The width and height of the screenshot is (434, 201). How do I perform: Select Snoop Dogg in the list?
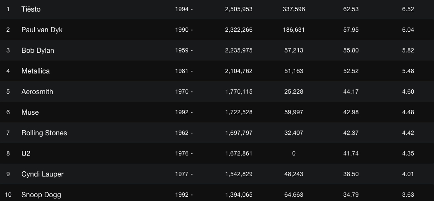click(x=41, y=195)
